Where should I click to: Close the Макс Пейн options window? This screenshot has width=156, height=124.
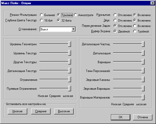click(x=153, y=3)
